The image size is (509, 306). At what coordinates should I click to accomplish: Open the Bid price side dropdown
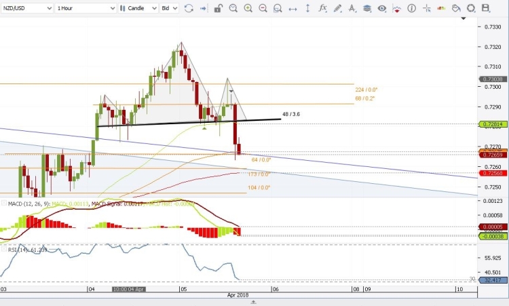coord(169,8)
